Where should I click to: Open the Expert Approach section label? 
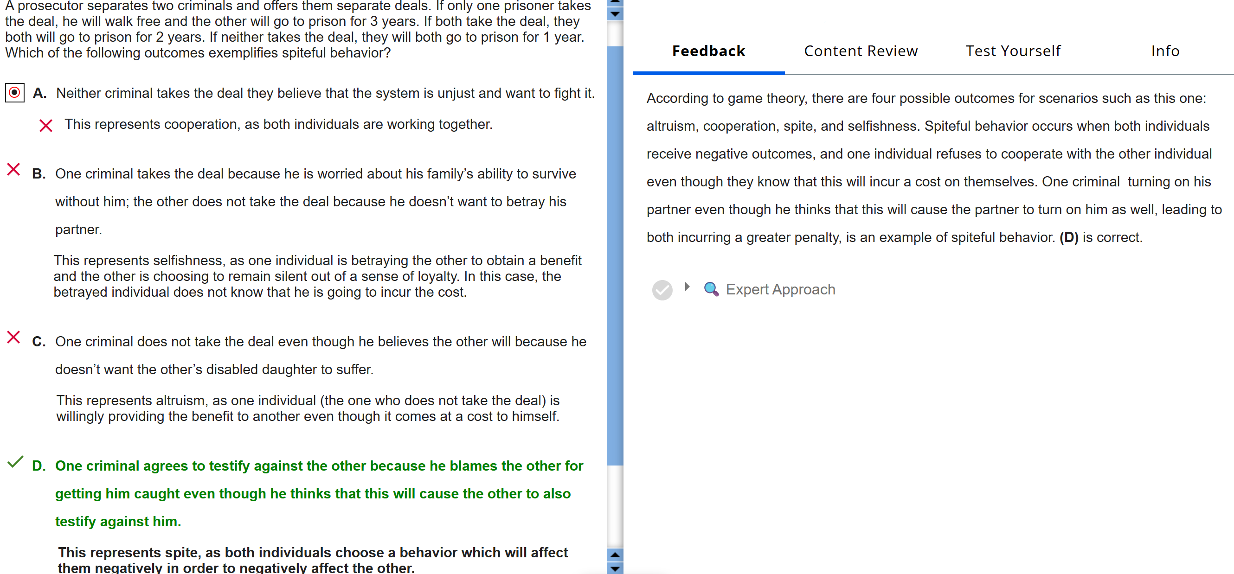pos(780,289)
